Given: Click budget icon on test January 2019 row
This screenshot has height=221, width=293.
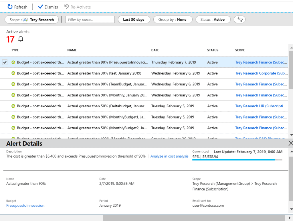Looking at the screenshot, I should [x=13, y=73].
